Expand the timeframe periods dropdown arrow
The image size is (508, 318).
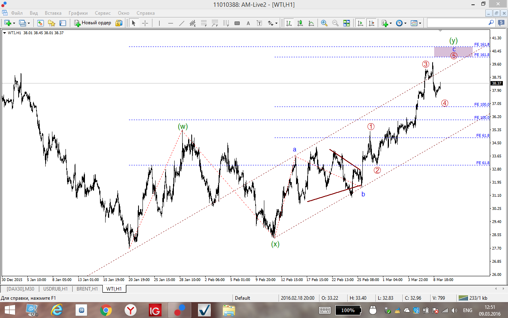(405, 23)
